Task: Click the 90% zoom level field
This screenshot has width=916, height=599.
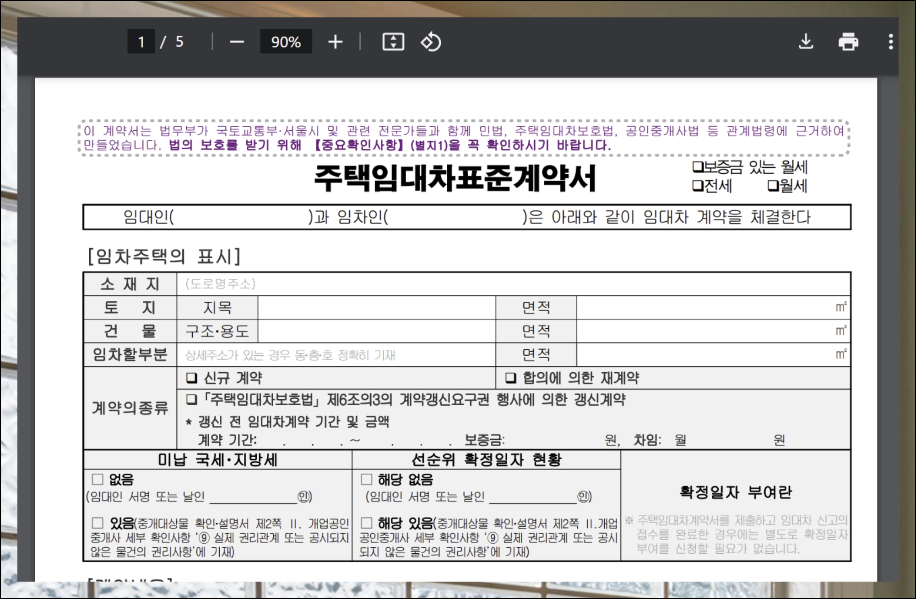Action: click(x=286, y=42)
